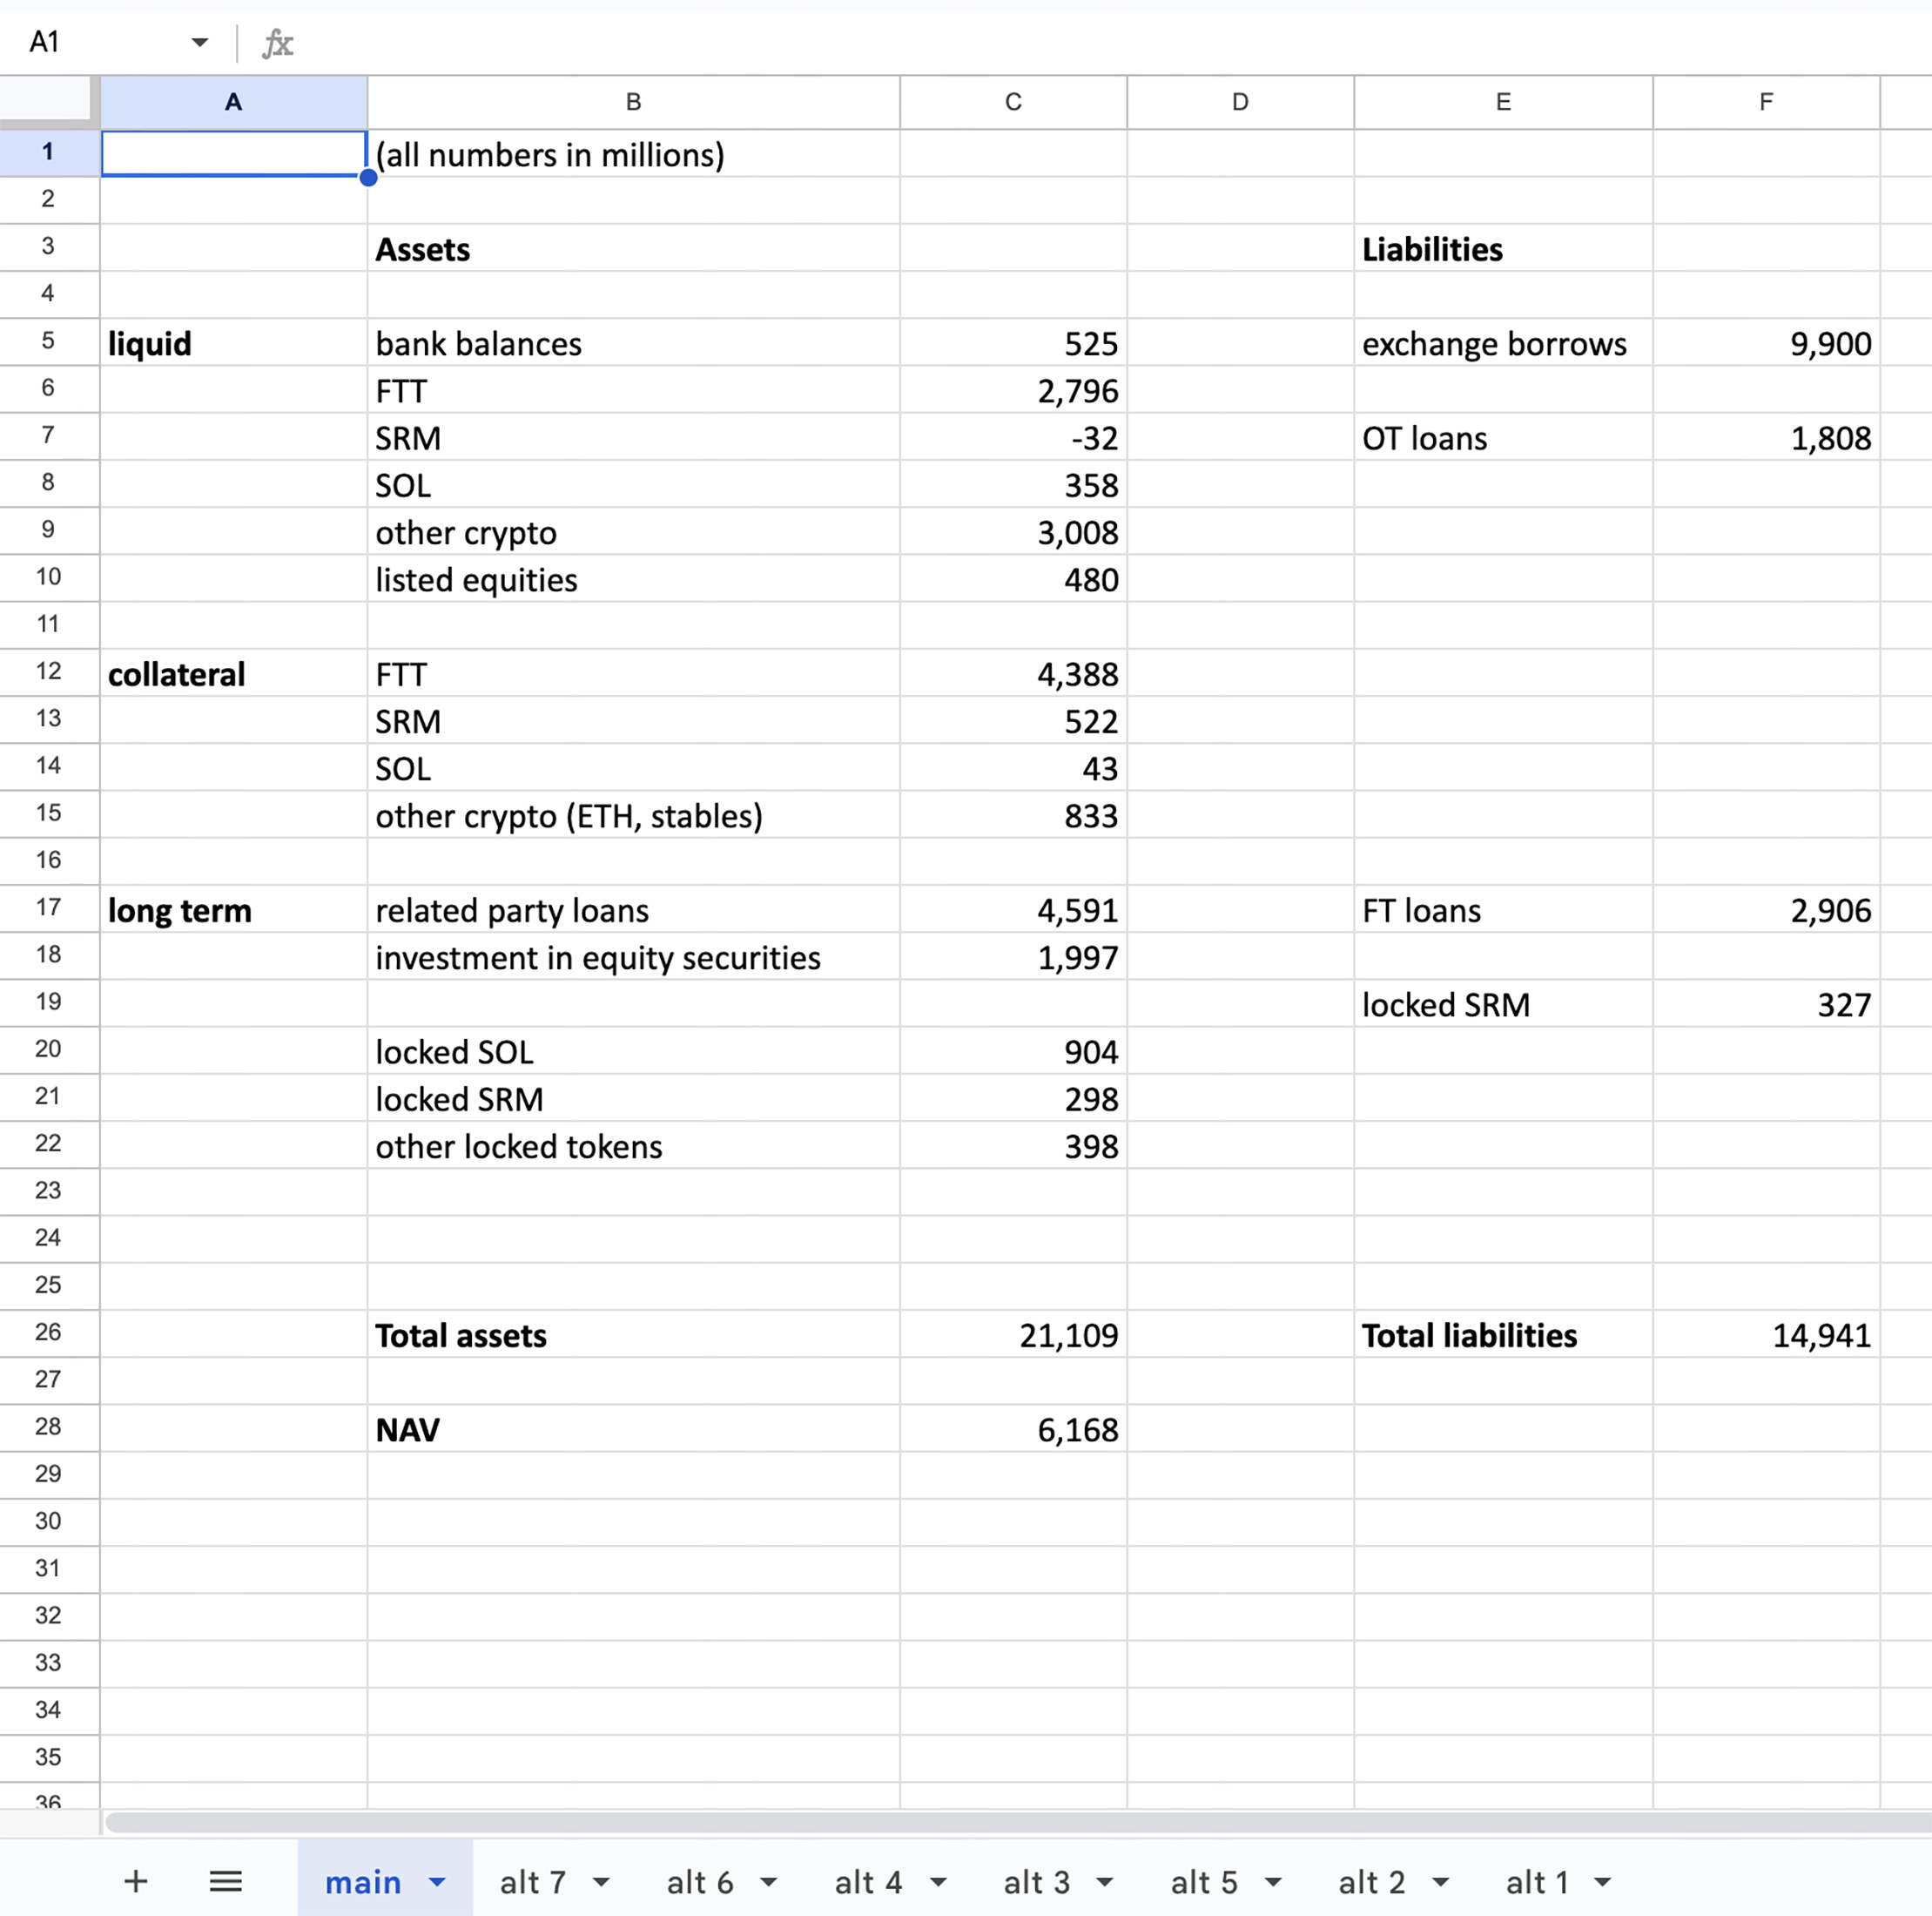Open the all sheets list icon
1932x1916 pixels.
coord(225,1881)
